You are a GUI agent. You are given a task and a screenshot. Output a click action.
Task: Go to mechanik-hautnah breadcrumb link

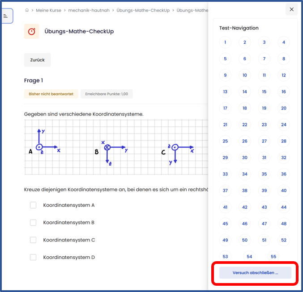(x=89, y=10)
